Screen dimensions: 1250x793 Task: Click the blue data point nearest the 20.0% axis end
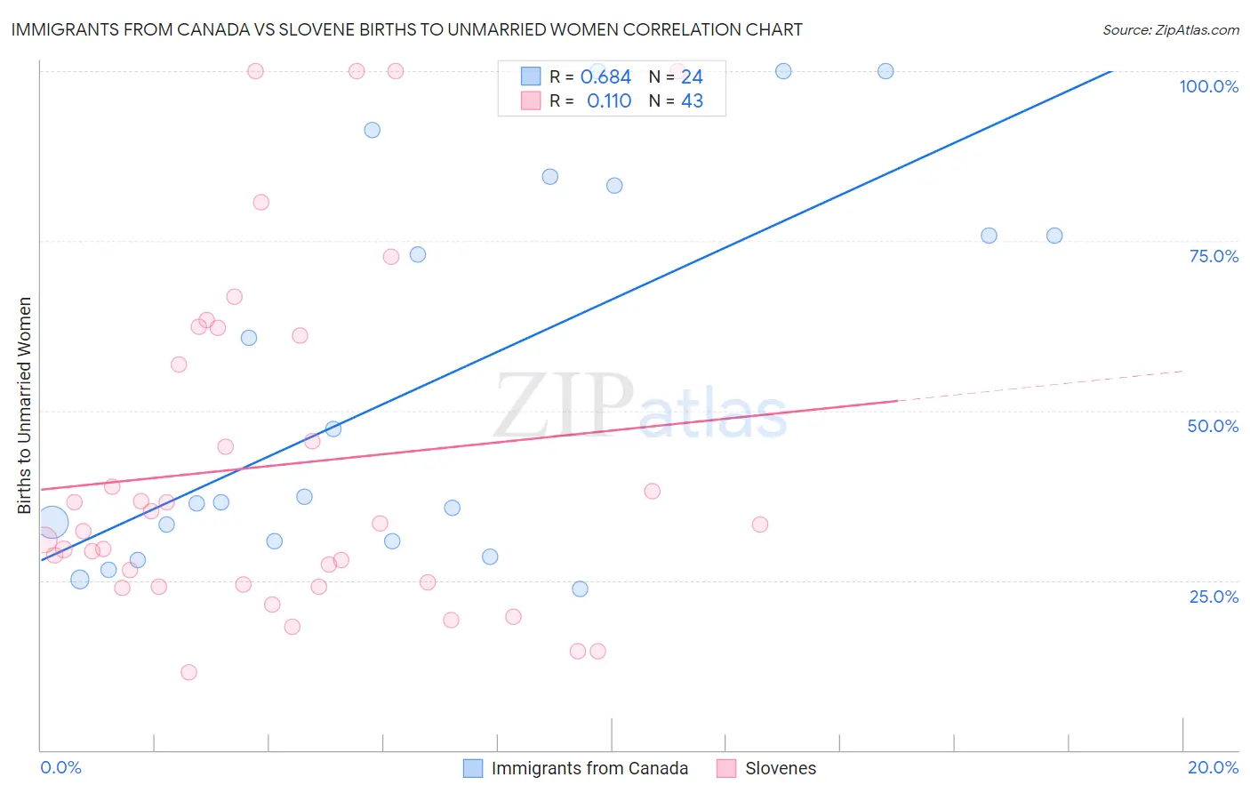coord(1054,236)
